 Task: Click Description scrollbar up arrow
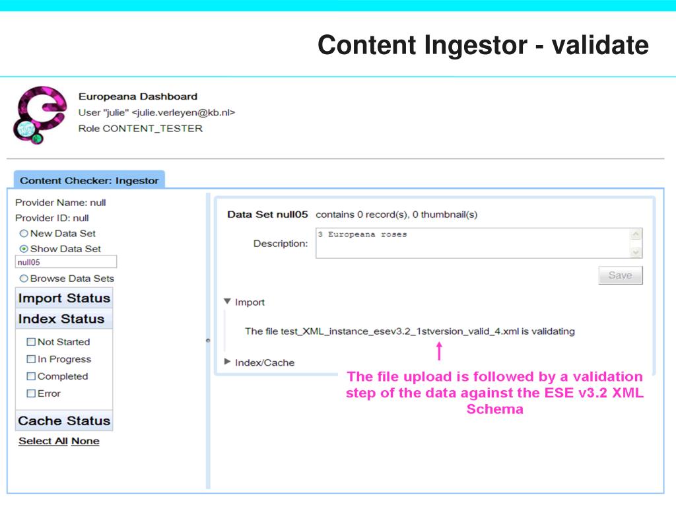[636, 234]
